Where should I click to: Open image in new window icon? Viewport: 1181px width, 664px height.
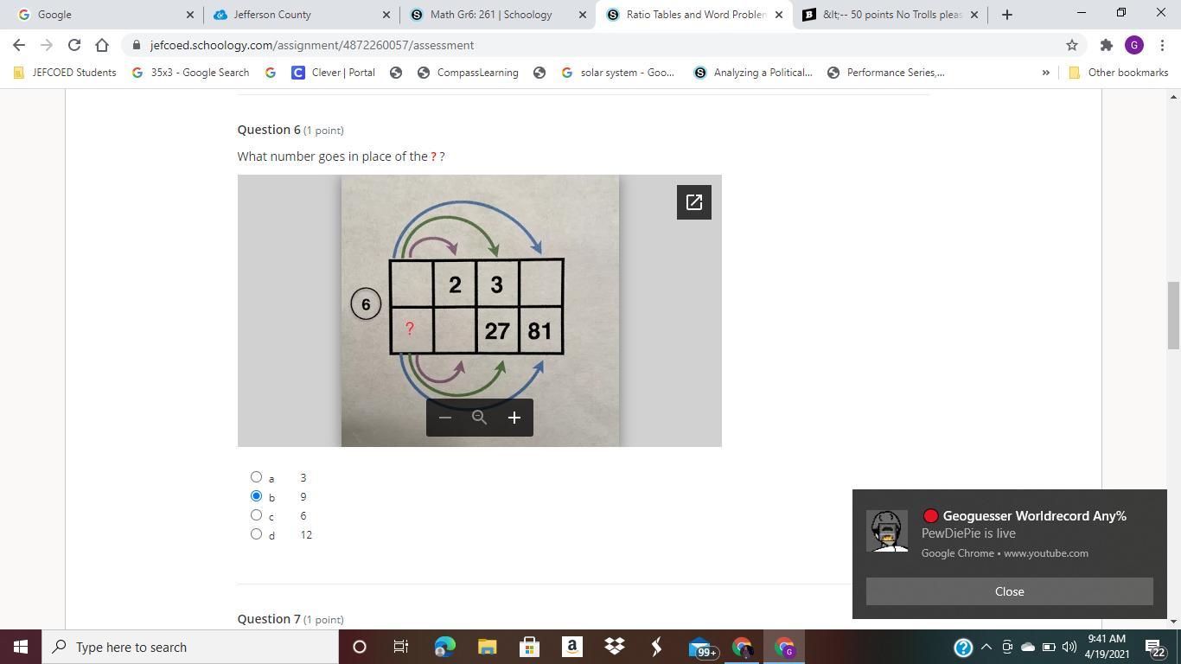point(693,202)
